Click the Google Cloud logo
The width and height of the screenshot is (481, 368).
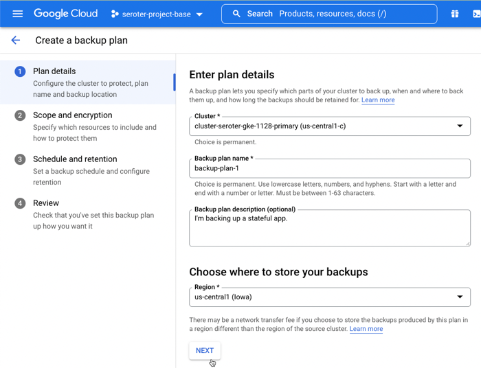[x=66, y=14]
